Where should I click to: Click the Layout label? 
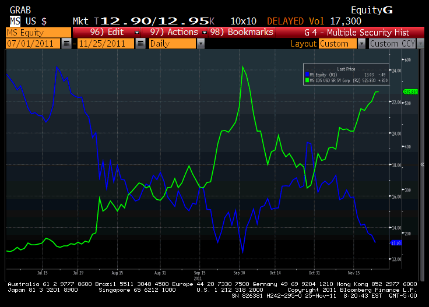(x=304, y=44)
